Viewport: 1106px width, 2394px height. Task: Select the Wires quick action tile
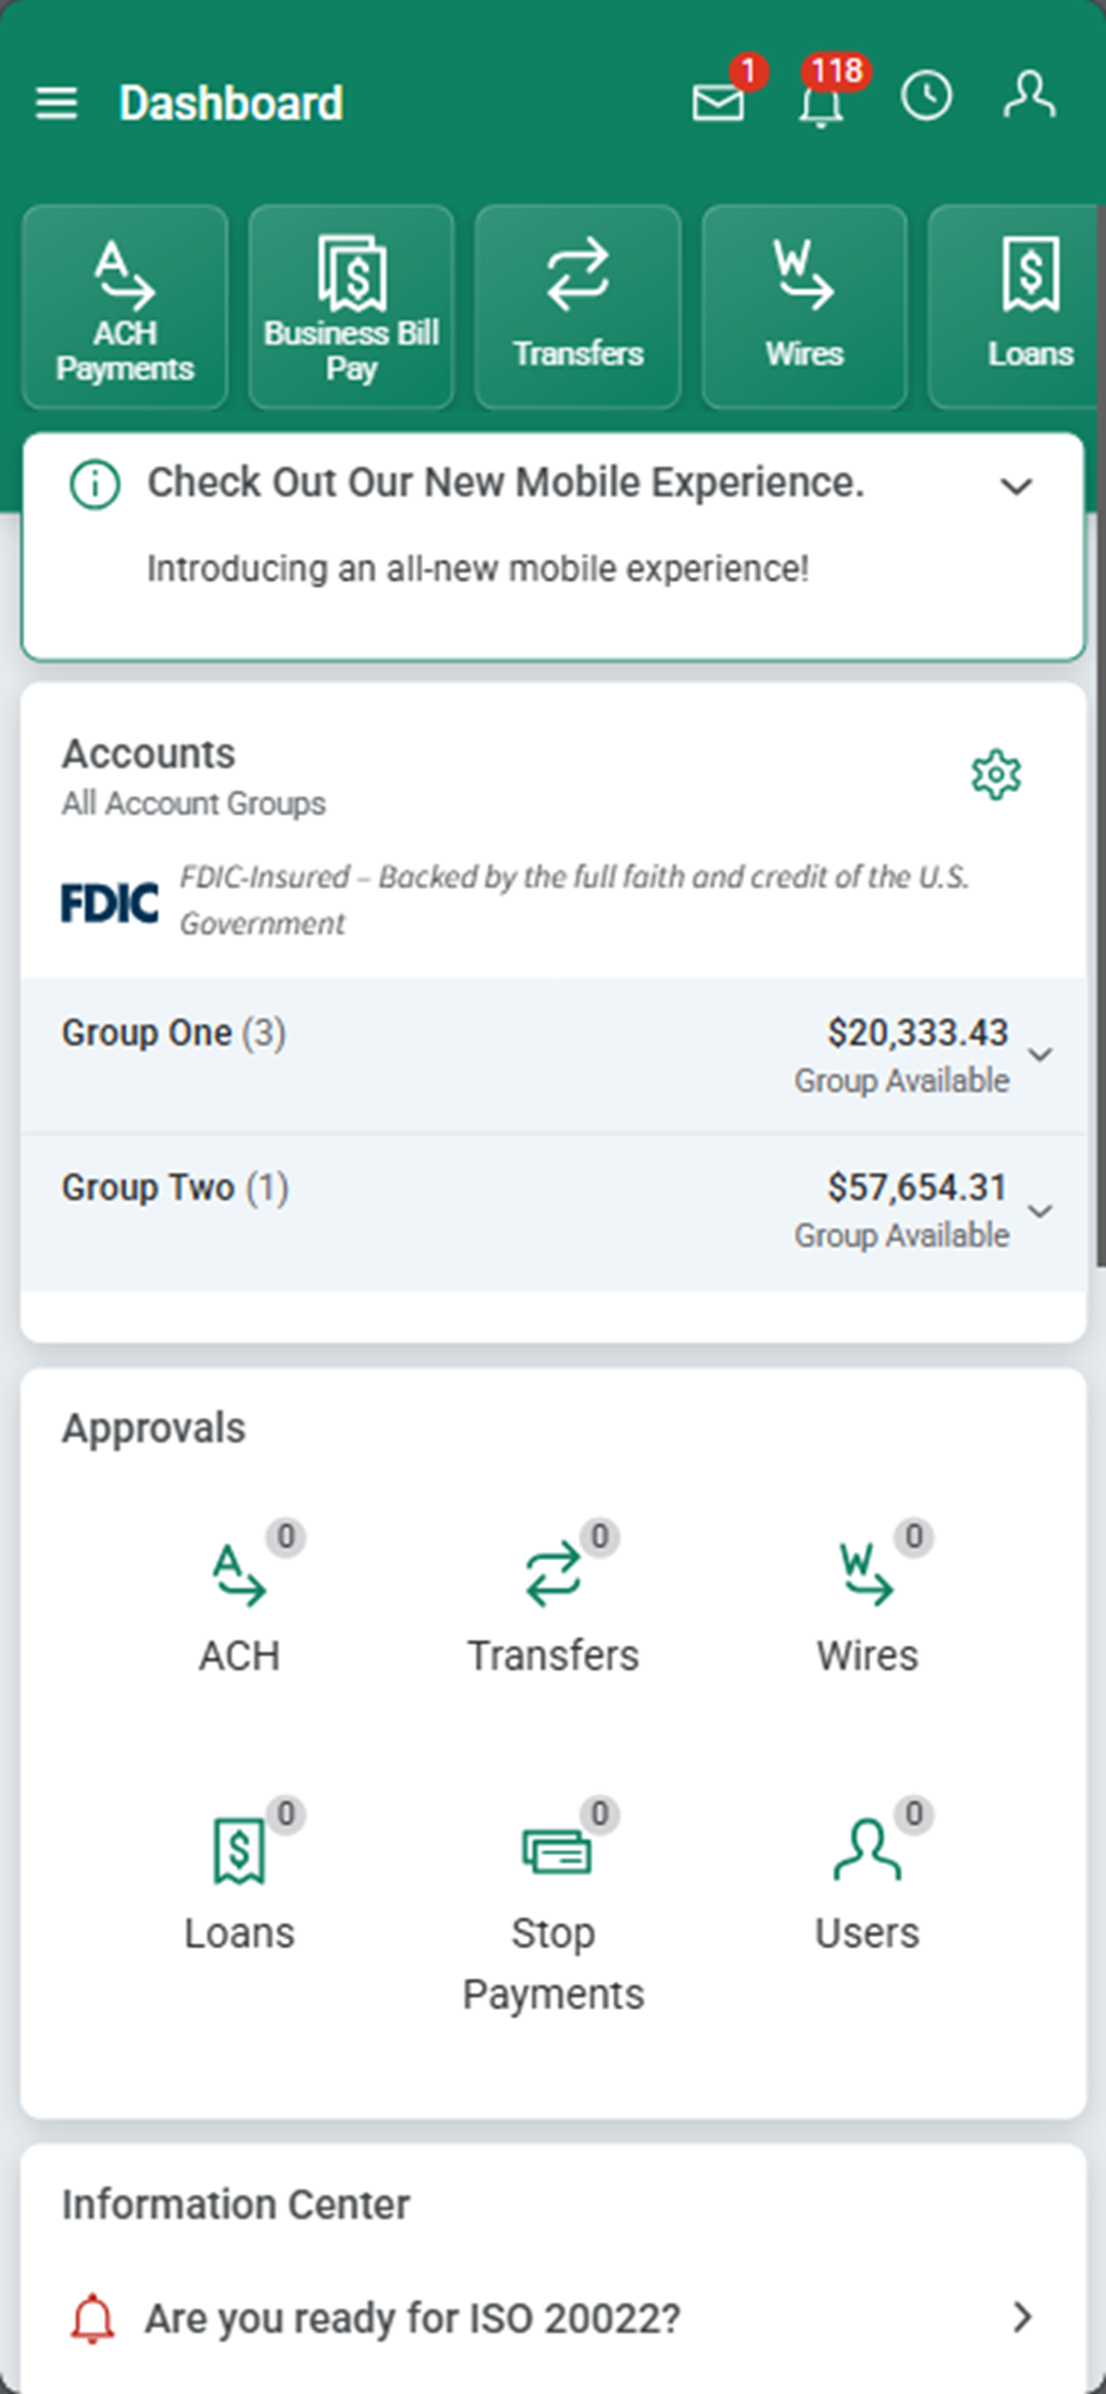[x=804, y=306]
